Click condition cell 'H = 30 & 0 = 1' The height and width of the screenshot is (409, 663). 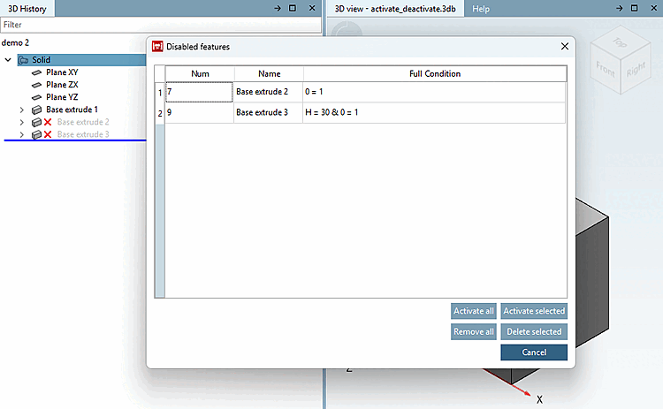[434, 113]
